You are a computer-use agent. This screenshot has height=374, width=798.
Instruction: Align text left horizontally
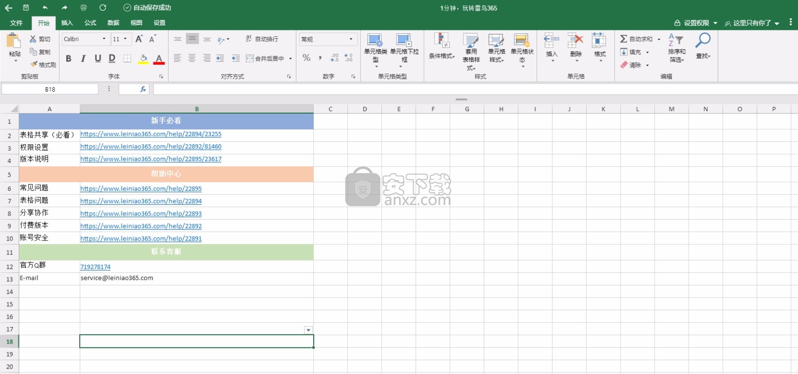pos(178,59)
